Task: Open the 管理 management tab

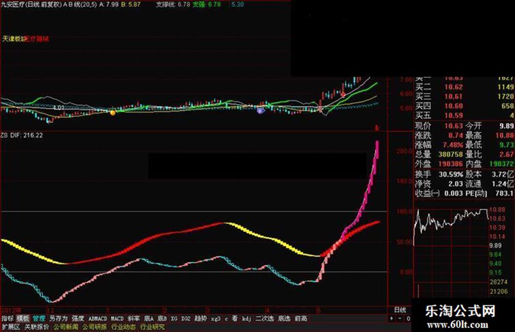Action: (x=39, y=318)
